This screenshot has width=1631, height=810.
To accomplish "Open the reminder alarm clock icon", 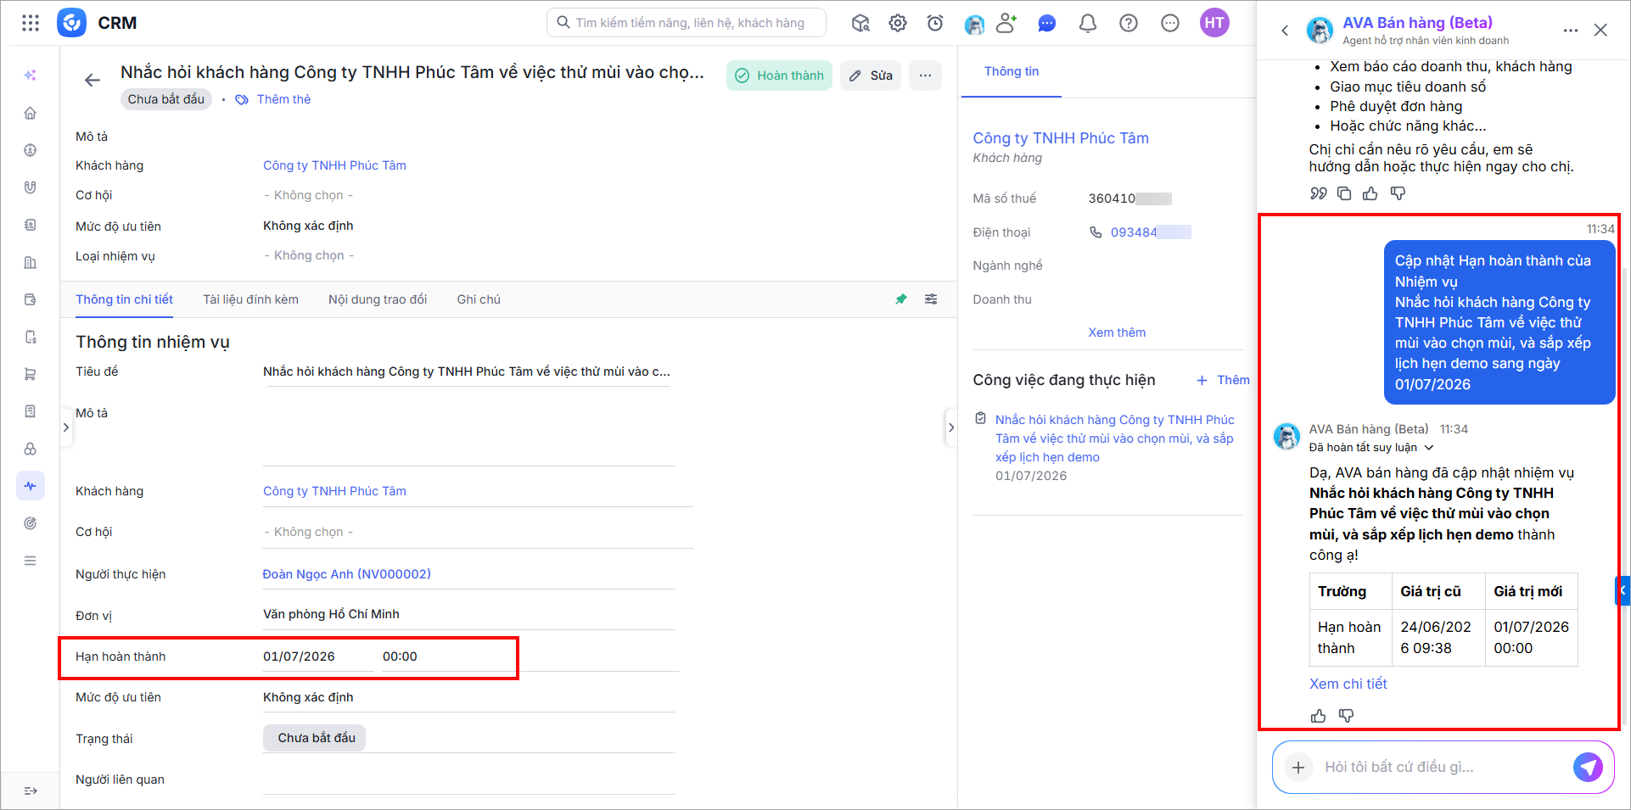I will coord(935,23).
